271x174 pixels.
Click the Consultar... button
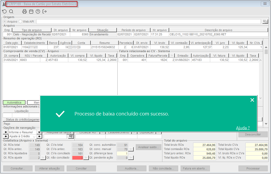(18, 168)
